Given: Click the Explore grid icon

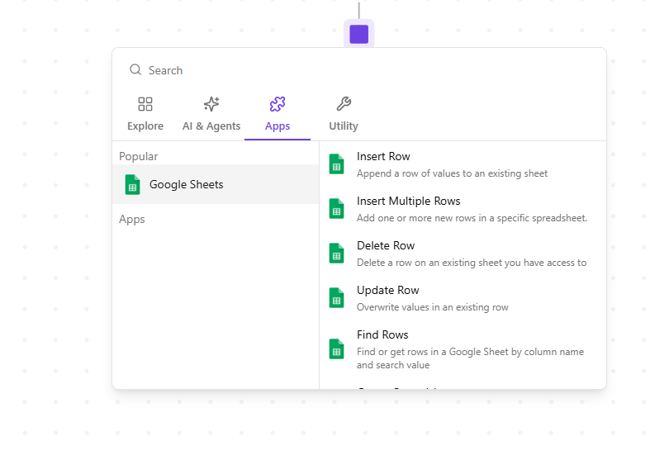Looking at the screenshot, I should click(x=145, y=104).
